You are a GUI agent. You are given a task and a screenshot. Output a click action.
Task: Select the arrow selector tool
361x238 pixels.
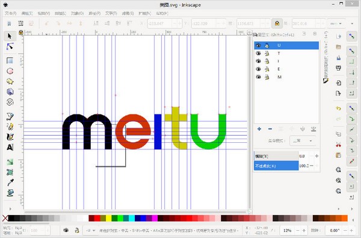[x=10, y=36]
